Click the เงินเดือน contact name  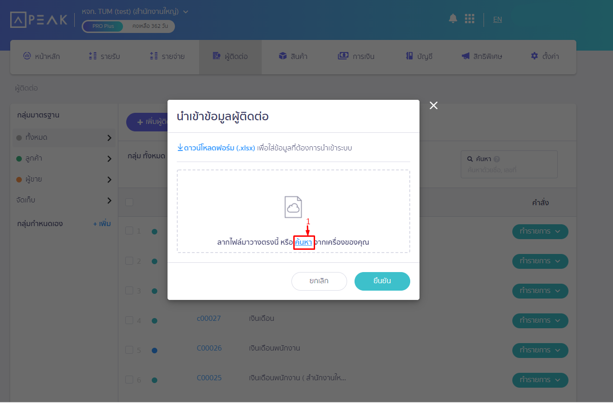point(262,318)
